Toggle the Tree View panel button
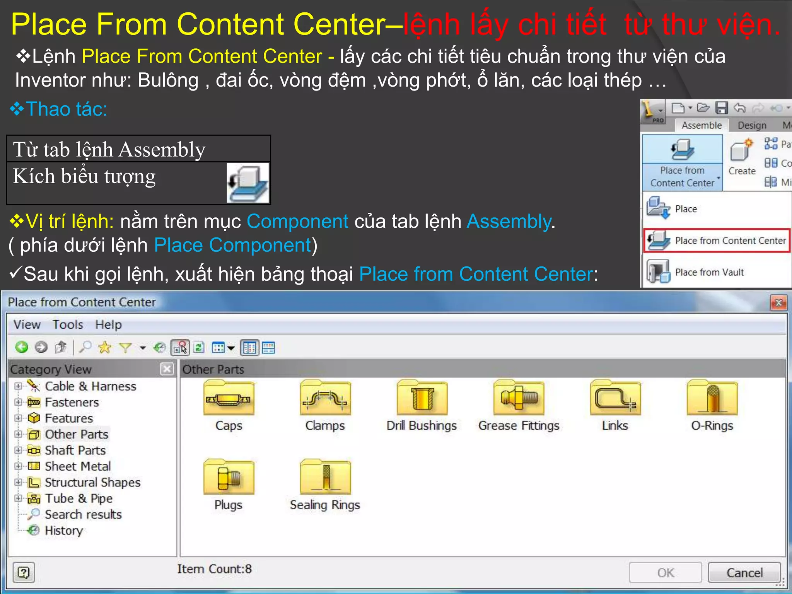Viewport: 792px width, 594px height. coord(249,348)
